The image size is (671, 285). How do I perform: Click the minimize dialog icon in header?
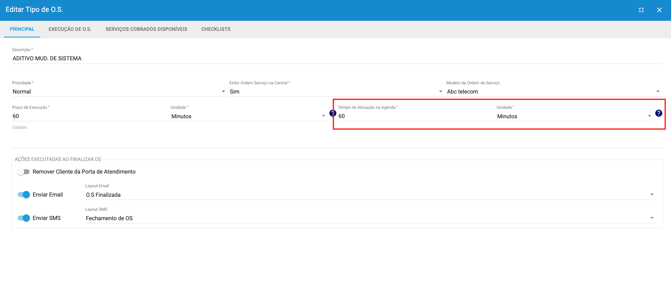pyautogui.click(x=641, y=10)
